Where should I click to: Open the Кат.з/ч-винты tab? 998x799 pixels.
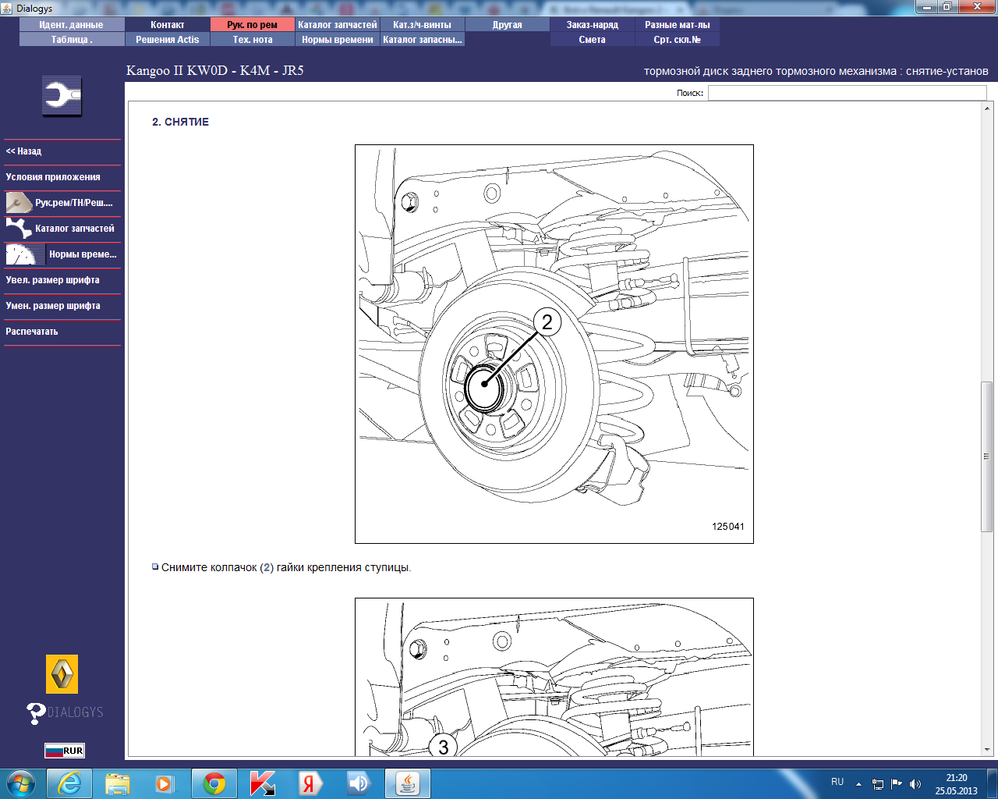point(423,25)
